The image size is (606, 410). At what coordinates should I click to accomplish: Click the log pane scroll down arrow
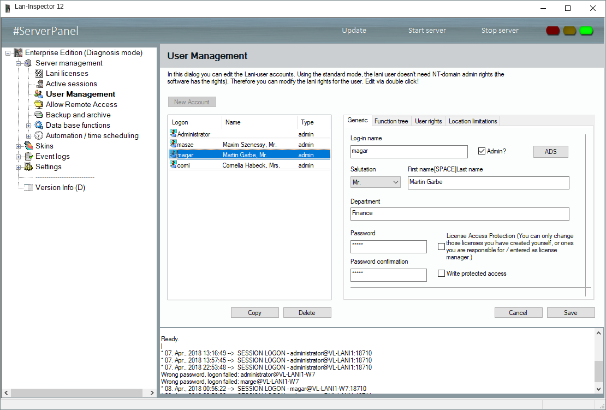tap(598, 389)
